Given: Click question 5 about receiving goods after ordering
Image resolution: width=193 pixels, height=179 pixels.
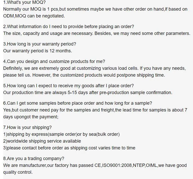Looking at the screenshot, I should click(x=69, y=86).
